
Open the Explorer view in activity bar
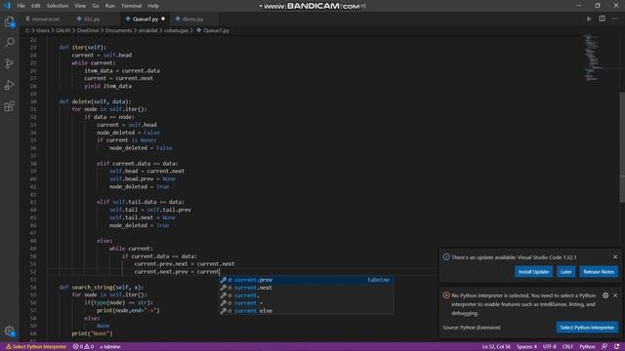coord(10,21)
